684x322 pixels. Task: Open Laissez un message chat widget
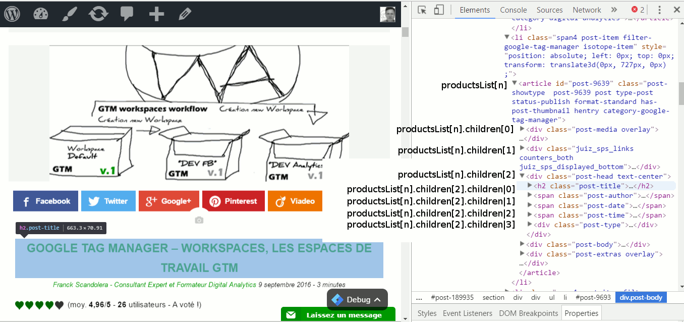coord(338,314)
